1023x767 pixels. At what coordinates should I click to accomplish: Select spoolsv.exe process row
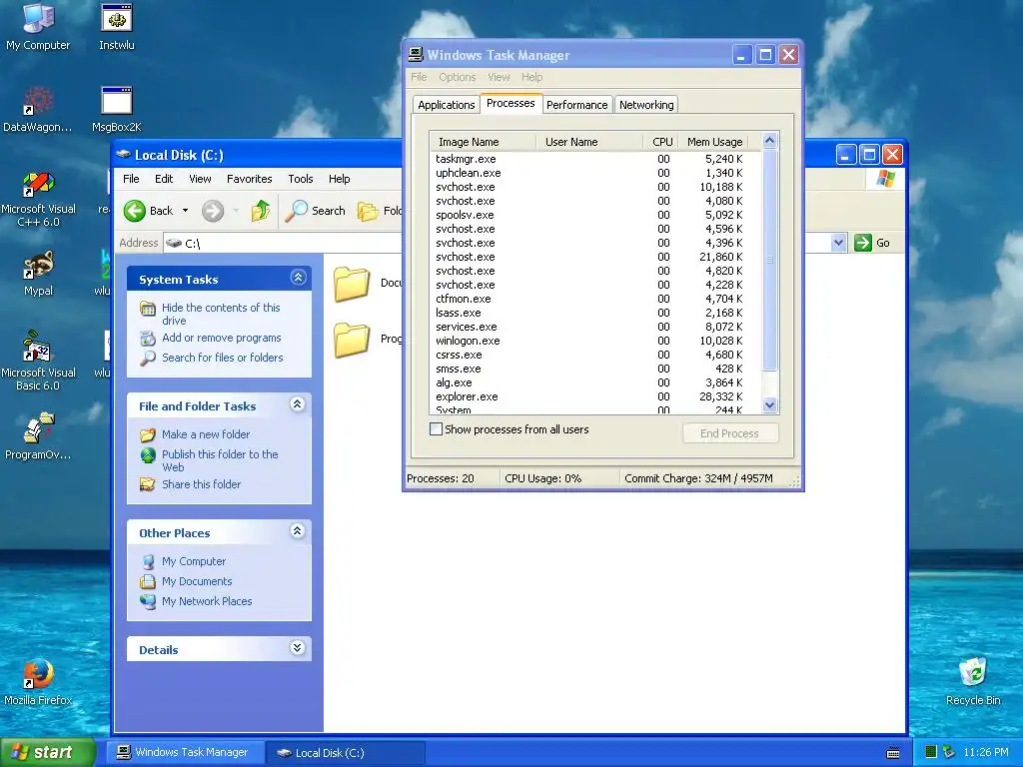(594, 215)
